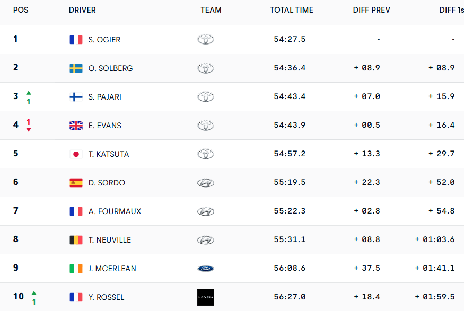Viewport: 464px width, 311px height.
Task: Click the Spanish flag next to D. Sordo
Action: coord(76,183)
